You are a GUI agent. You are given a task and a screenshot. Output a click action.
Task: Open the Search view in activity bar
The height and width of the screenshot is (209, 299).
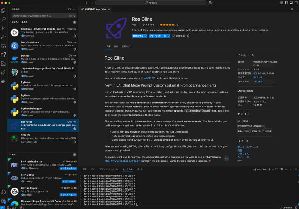point(3,19)
